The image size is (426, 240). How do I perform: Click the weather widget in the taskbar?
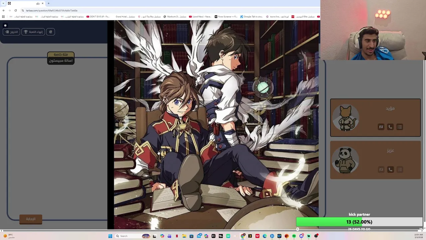[x=9, y=236]
